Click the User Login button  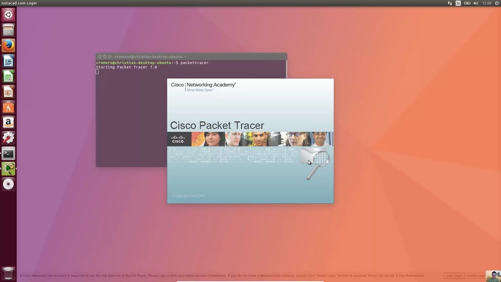454,276
